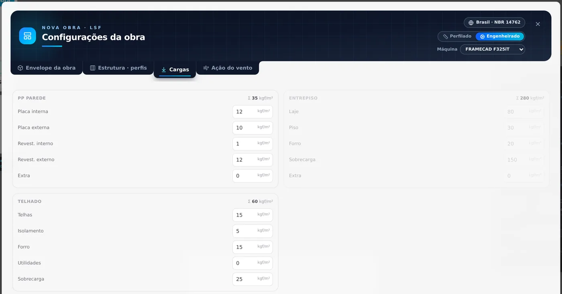The height and width of the screenshot is (294, 562).
Task: Switch to the Ação do vento tab
Action: pos(228,68)
